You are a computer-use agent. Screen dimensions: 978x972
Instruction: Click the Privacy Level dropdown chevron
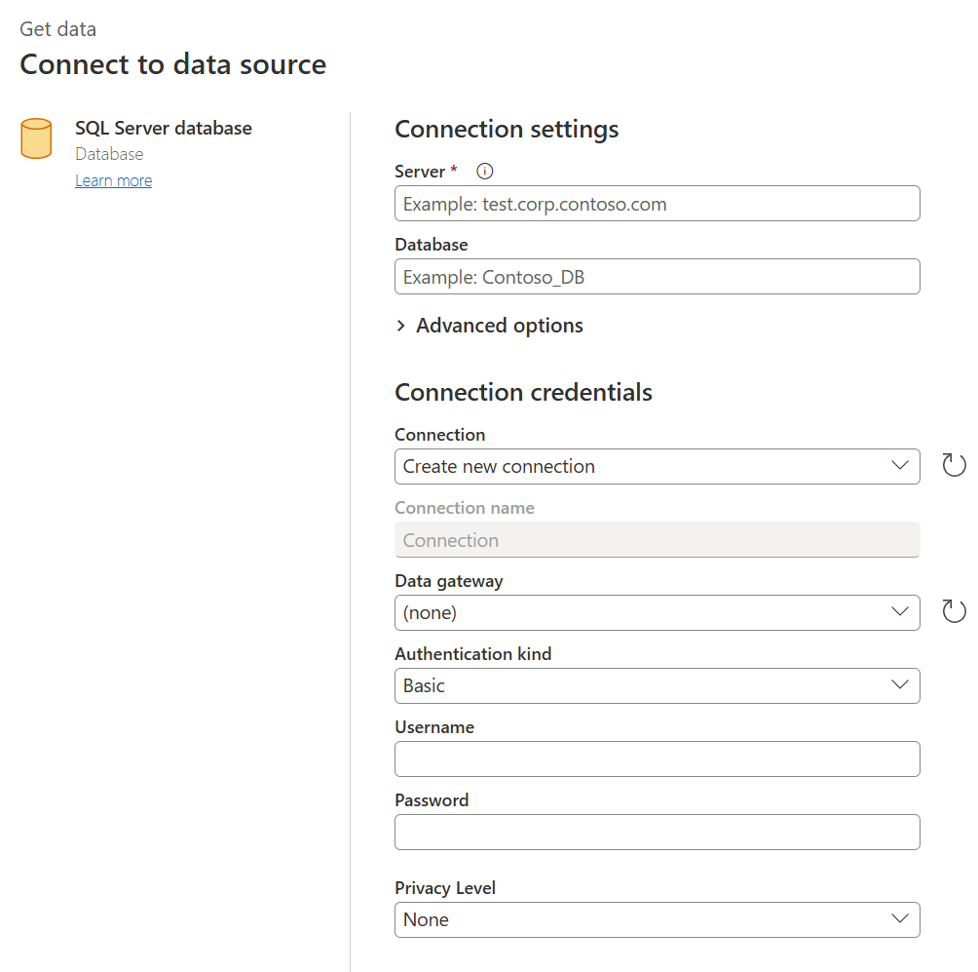pos(901,919)
